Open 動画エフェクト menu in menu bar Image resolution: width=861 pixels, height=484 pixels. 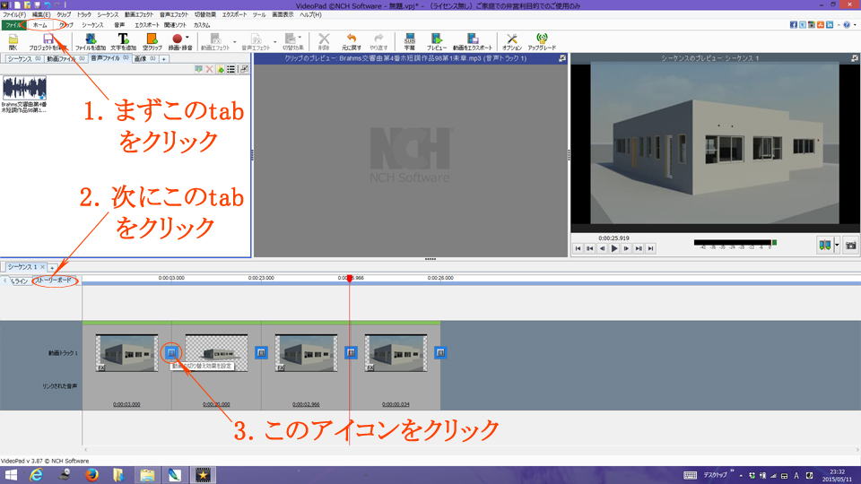pos(139,15)
